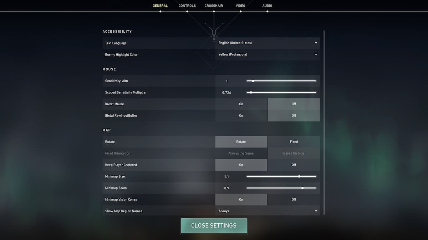Turn off Keep Player Centered
This screenshot has height=240, width=428.
[x=294, y=165]
